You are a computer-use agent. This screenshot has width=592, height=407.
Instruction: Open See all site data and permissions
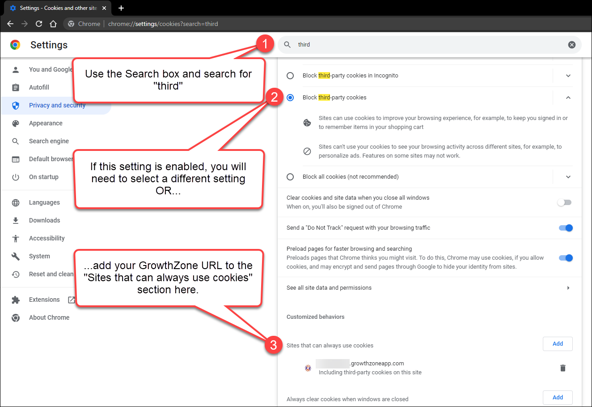[429, 288]
